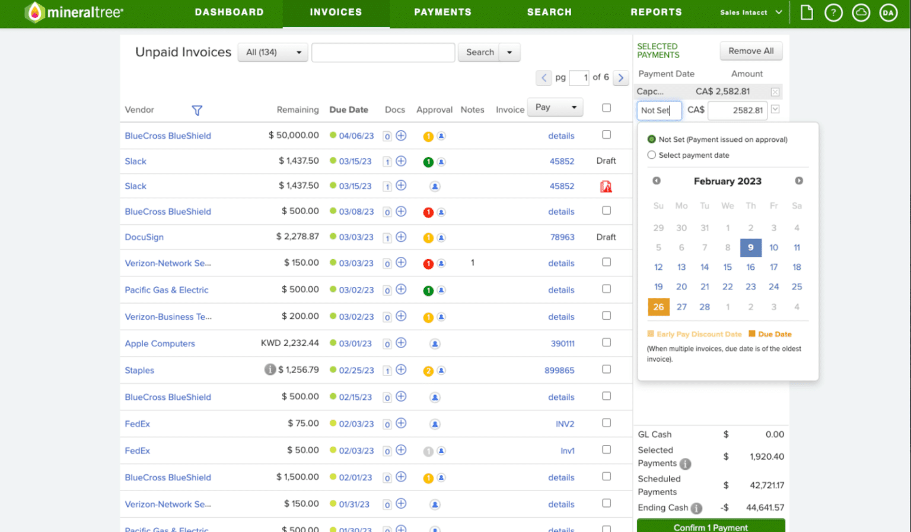Open the All (134) invoices dropdown
The image size is (911, 532).
click(x=272, y=52)
